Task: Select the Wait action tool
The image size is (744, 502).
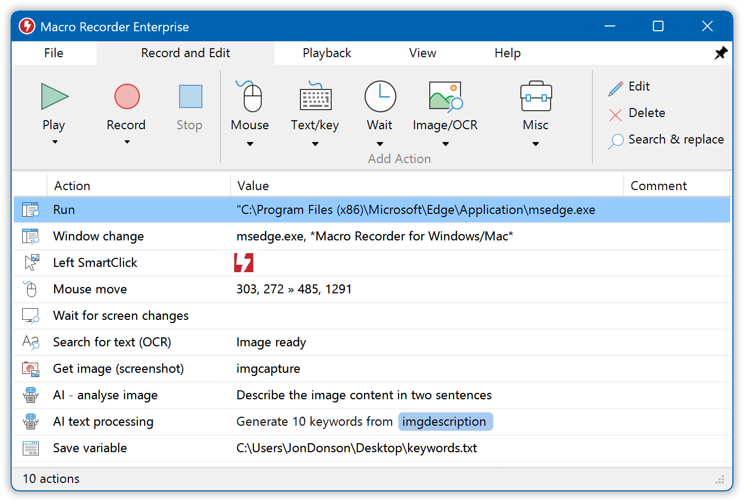Action: coord(380,97)
